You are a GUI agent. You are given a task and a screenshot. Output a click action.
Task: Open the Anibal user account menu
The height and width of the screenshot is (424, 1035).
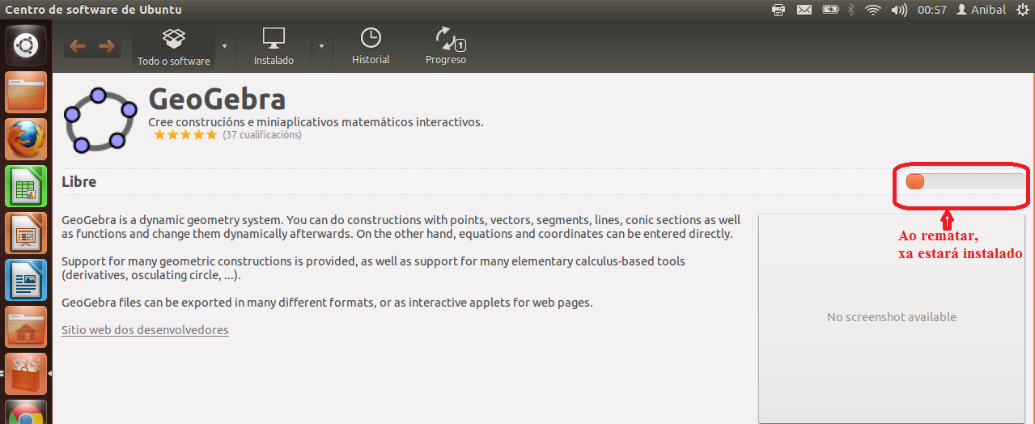(981, 10)
